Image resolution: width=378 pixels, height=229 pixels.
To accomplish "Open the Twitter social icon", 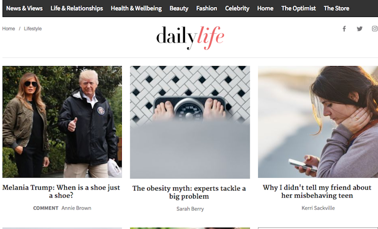I will pyautogui.click(x=359, y=29).
